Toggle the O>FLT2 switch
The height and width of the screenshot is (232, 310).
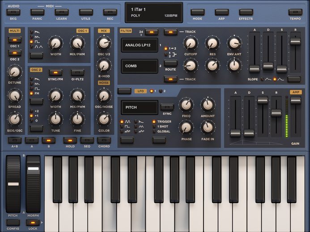[77, 73]
